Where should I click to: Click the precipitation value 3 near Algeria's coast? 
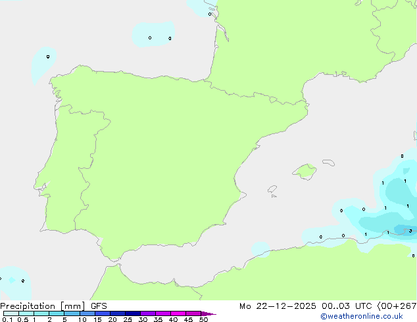pos(410,231)
